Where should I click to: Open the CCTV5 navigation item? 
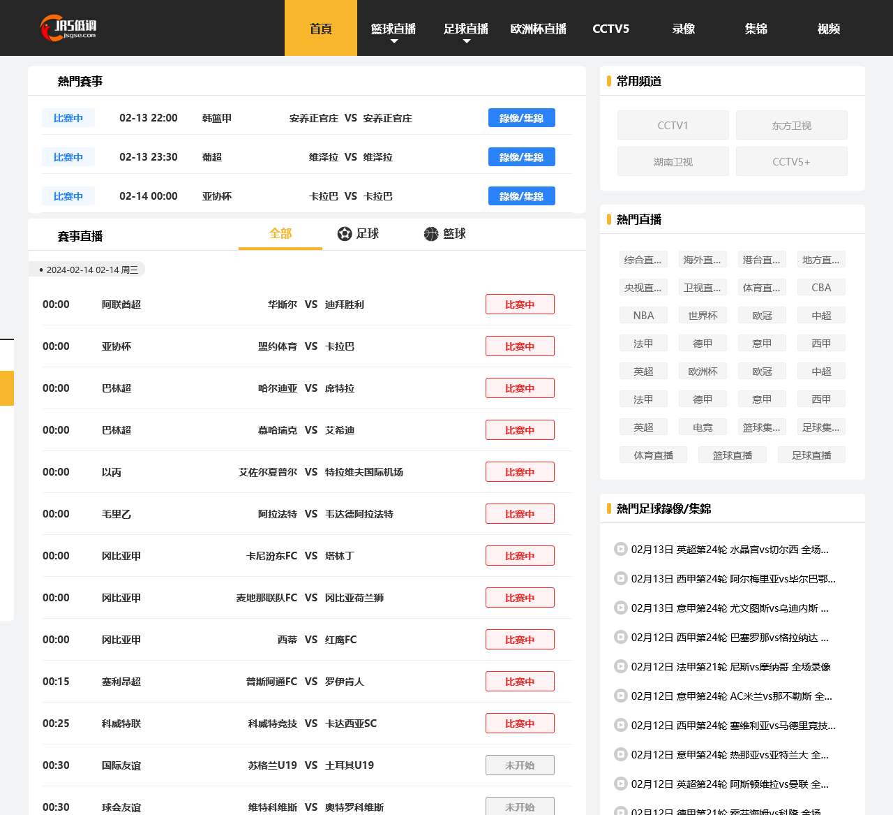coord(611,29)
